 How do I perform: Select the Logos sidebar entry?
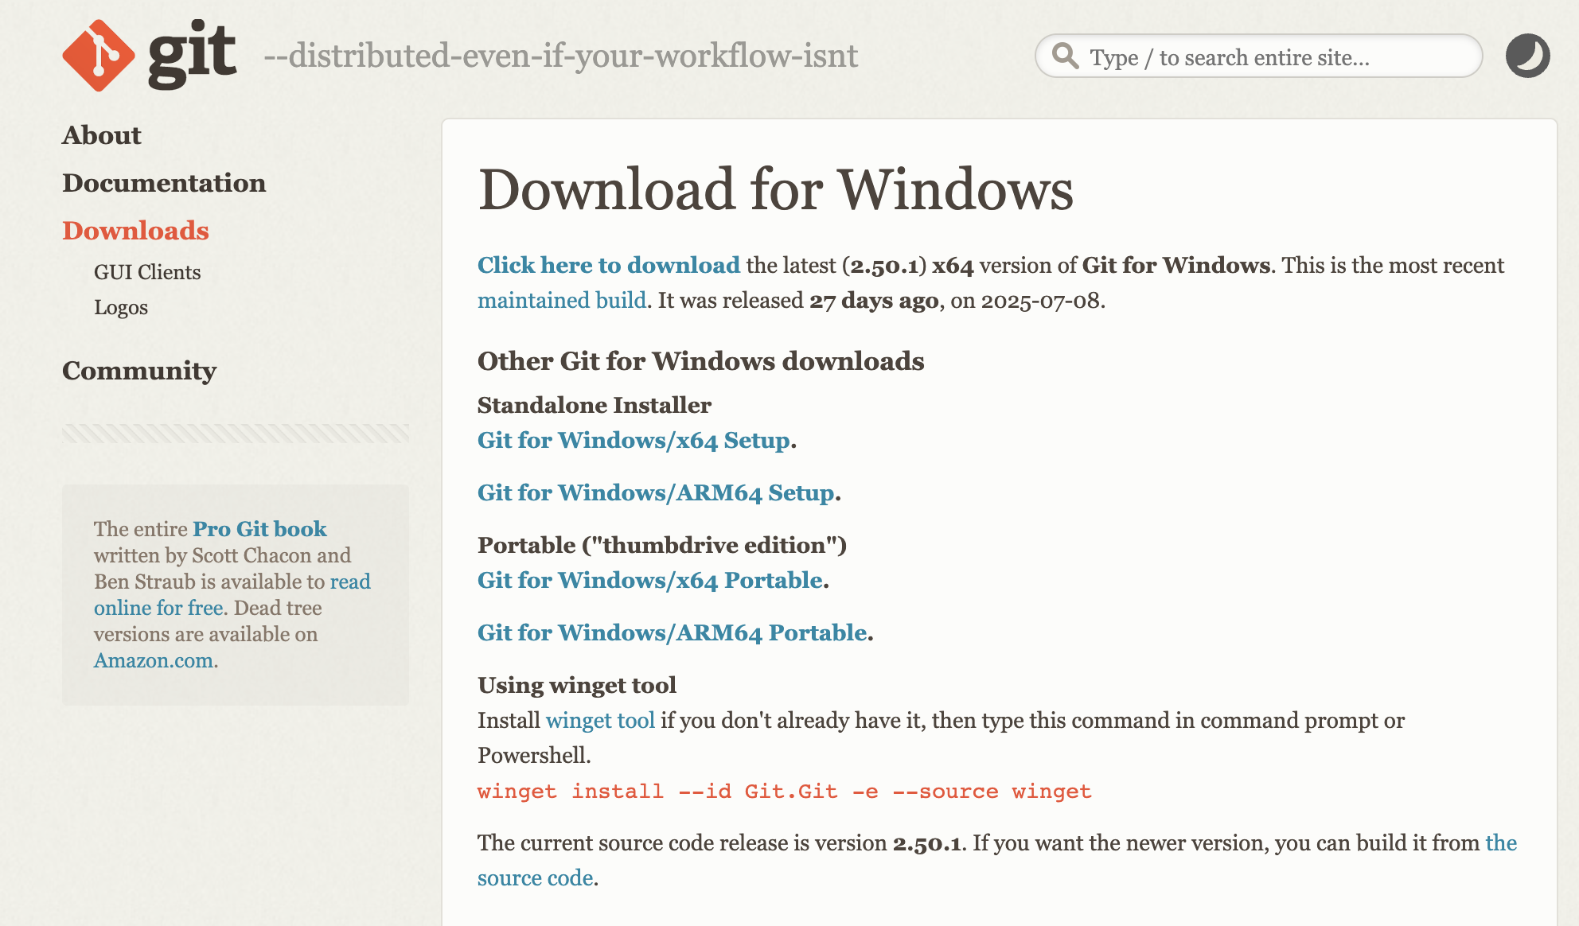click(x=121, y=307)
